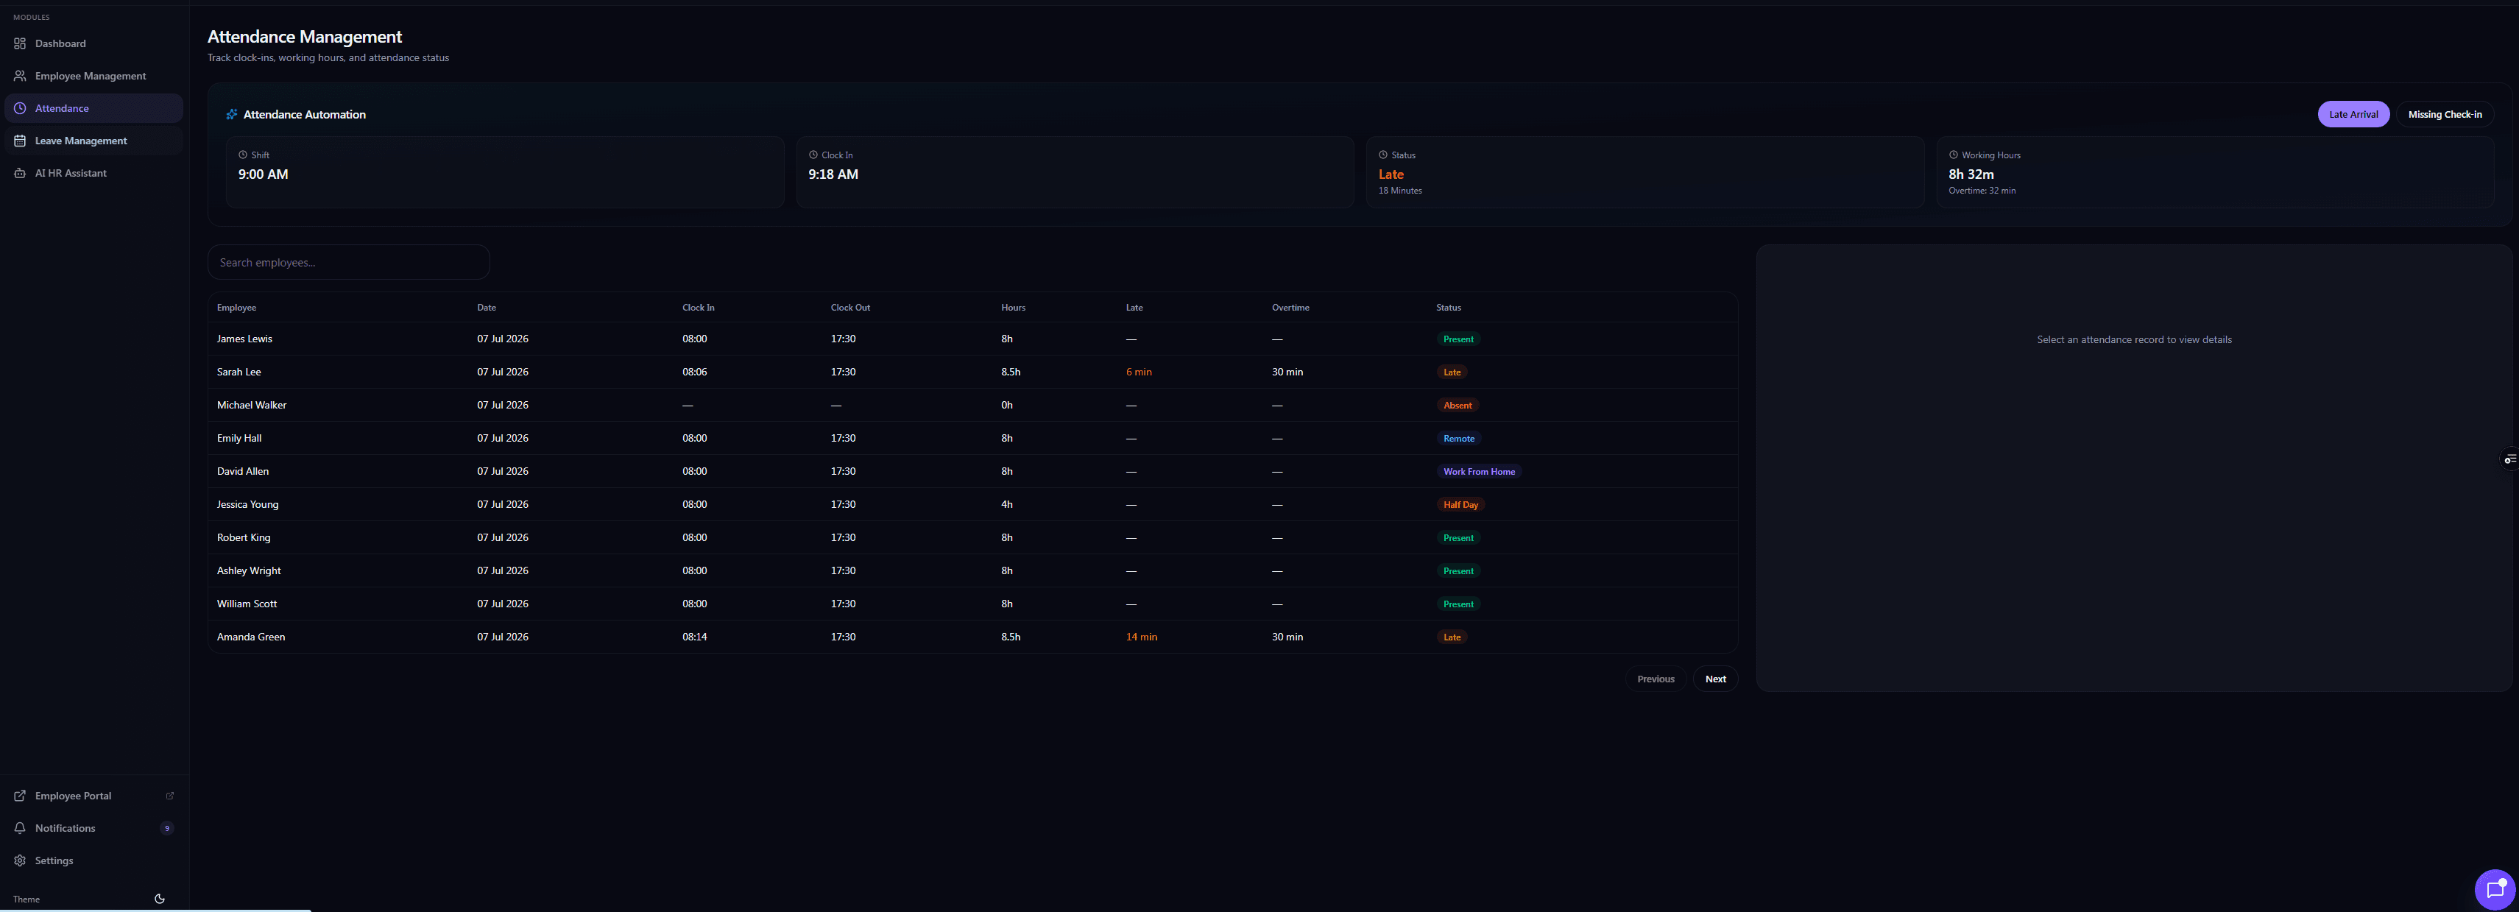Click the clock icon beside Working Hours
Screen dimensions: 2519x912
click(1953, 155)
